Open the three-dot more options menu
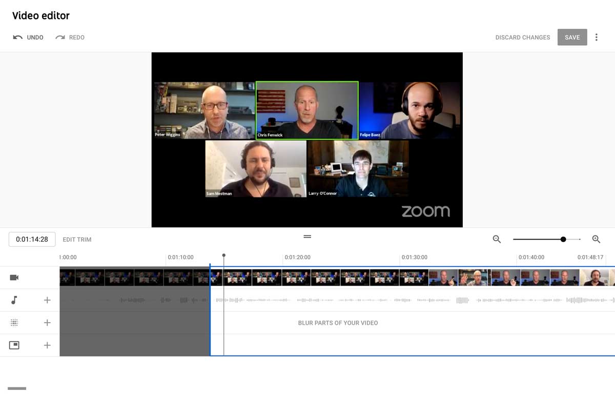Image resolution: width=615 pixels, height=396 pixels. pyautogui.click(x=596, y=37)
